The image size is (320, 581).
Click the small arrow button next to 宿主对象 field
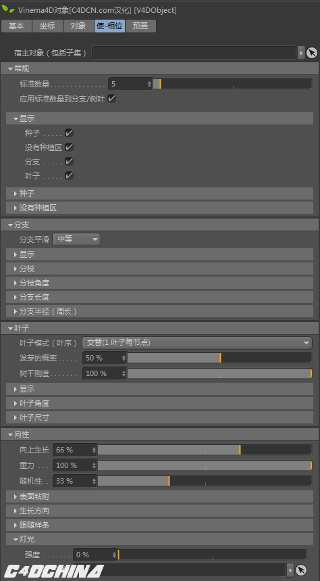tap(301, 53)
